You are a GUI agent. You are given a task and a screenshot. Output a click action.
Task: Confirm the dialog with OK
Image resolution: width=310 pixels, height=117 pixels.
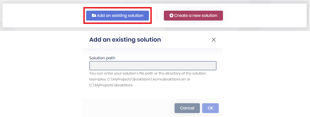point(210,108)
